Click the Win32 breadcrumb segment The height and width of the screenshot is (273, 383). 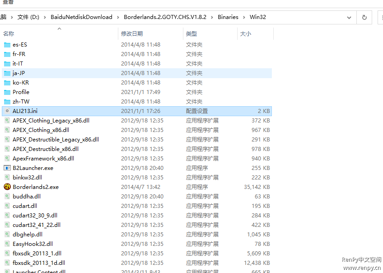[x=258, y=17]
